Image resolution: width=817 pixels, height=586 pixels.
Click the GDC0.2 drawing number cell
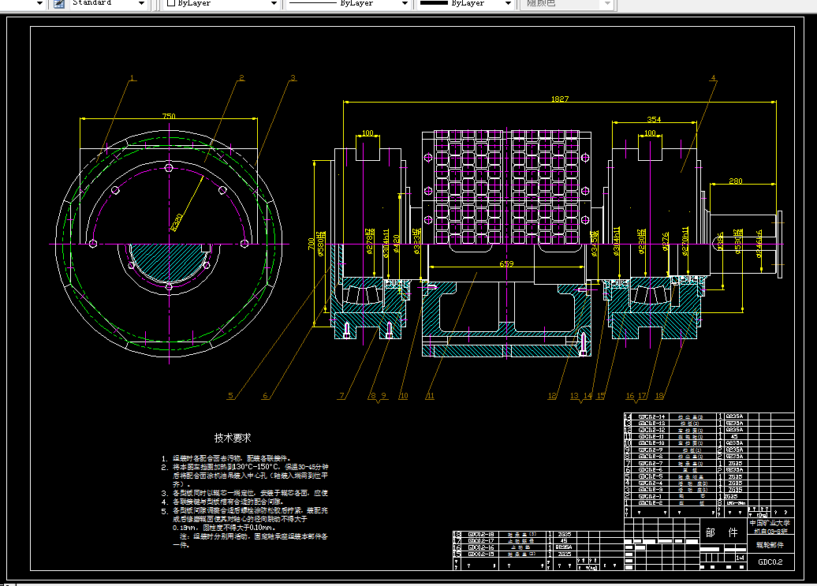click(x=770, y=562)
